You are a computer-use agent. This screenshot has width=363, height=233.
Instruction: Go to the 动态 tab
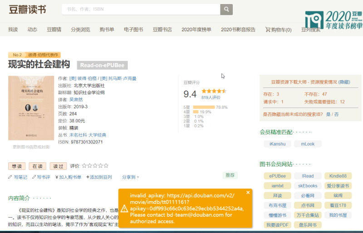point(32,29)
